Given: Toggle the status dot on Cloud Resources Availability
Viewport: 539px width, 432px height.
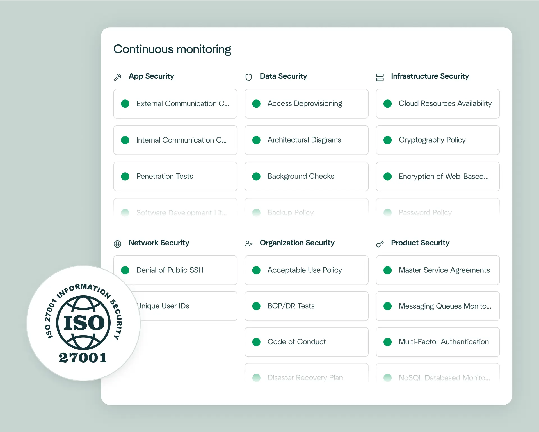Looking at the screenshot, I should (x=387, y=104).
